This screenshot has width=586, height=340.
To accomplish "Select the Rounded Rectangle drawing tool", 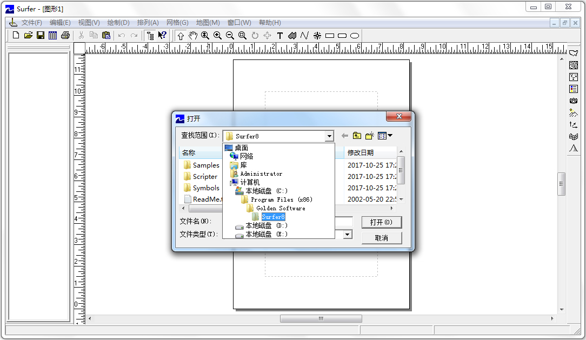I will pos(342,36).
